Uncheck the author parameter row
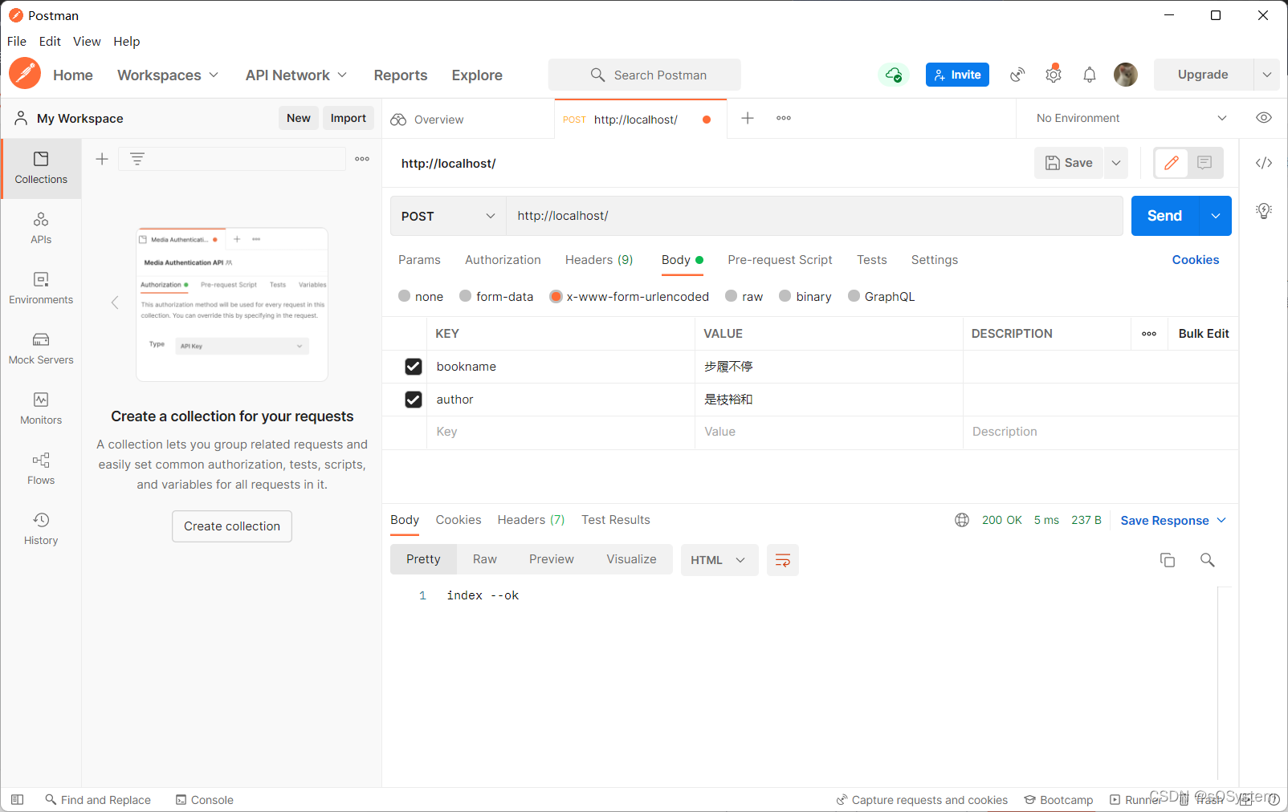1288x812 pixels. pos(414,400)
